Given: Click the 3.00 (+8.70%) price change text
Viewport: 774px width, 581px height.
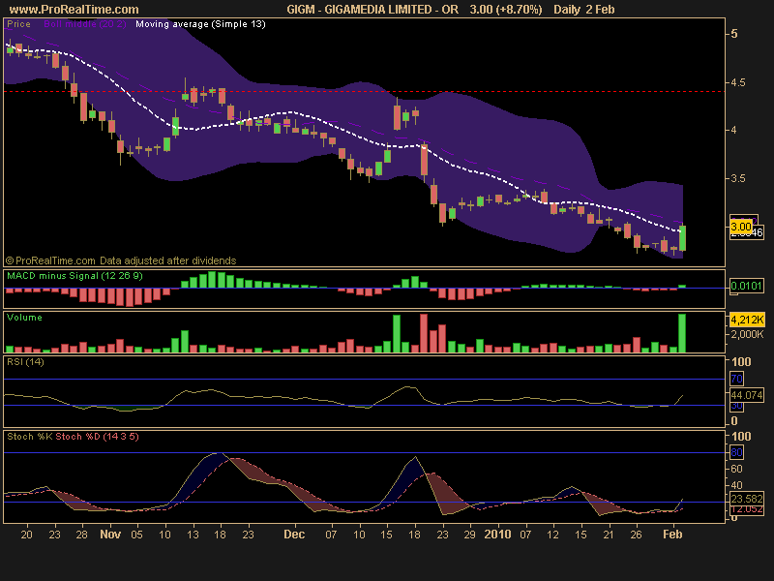Looking at the screenshot, I should tap(506, 10).
